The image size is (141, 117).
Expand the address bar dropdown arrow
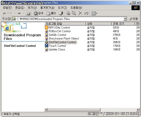click(125, 19)
